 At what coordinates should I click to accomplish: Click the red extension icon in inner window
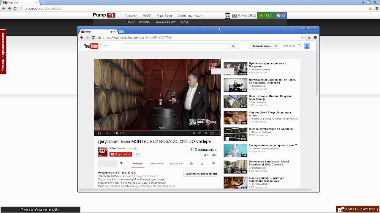coord(309,38)
